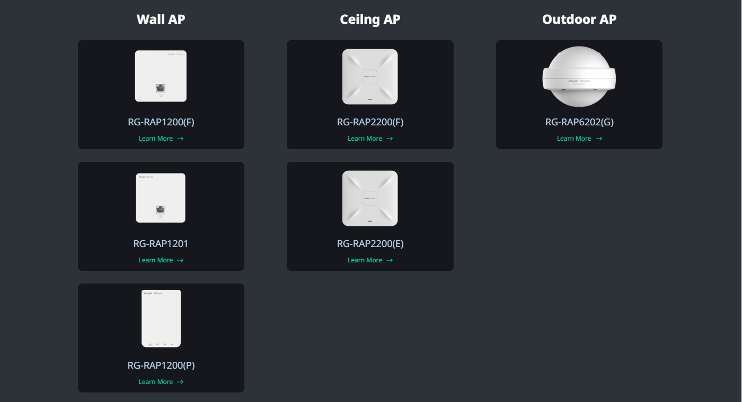Click the Wall AP category heading
The image size is (742, 402).
(x=161, y=20)
